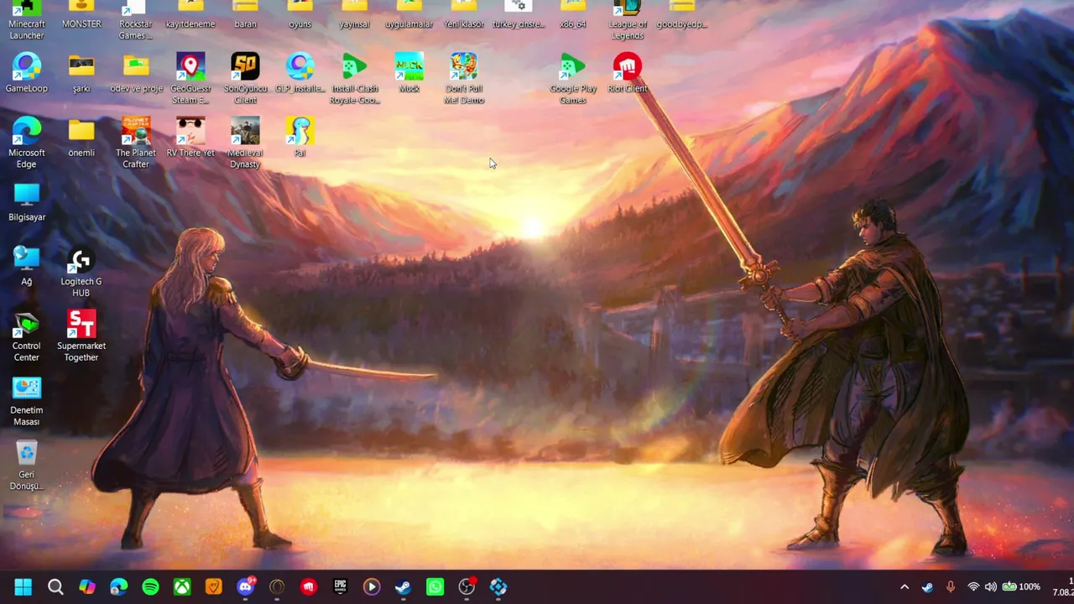Open the taskbar clock and date
The height and width of the screenshot is (604, 1074).
[x=1062, y=587]
